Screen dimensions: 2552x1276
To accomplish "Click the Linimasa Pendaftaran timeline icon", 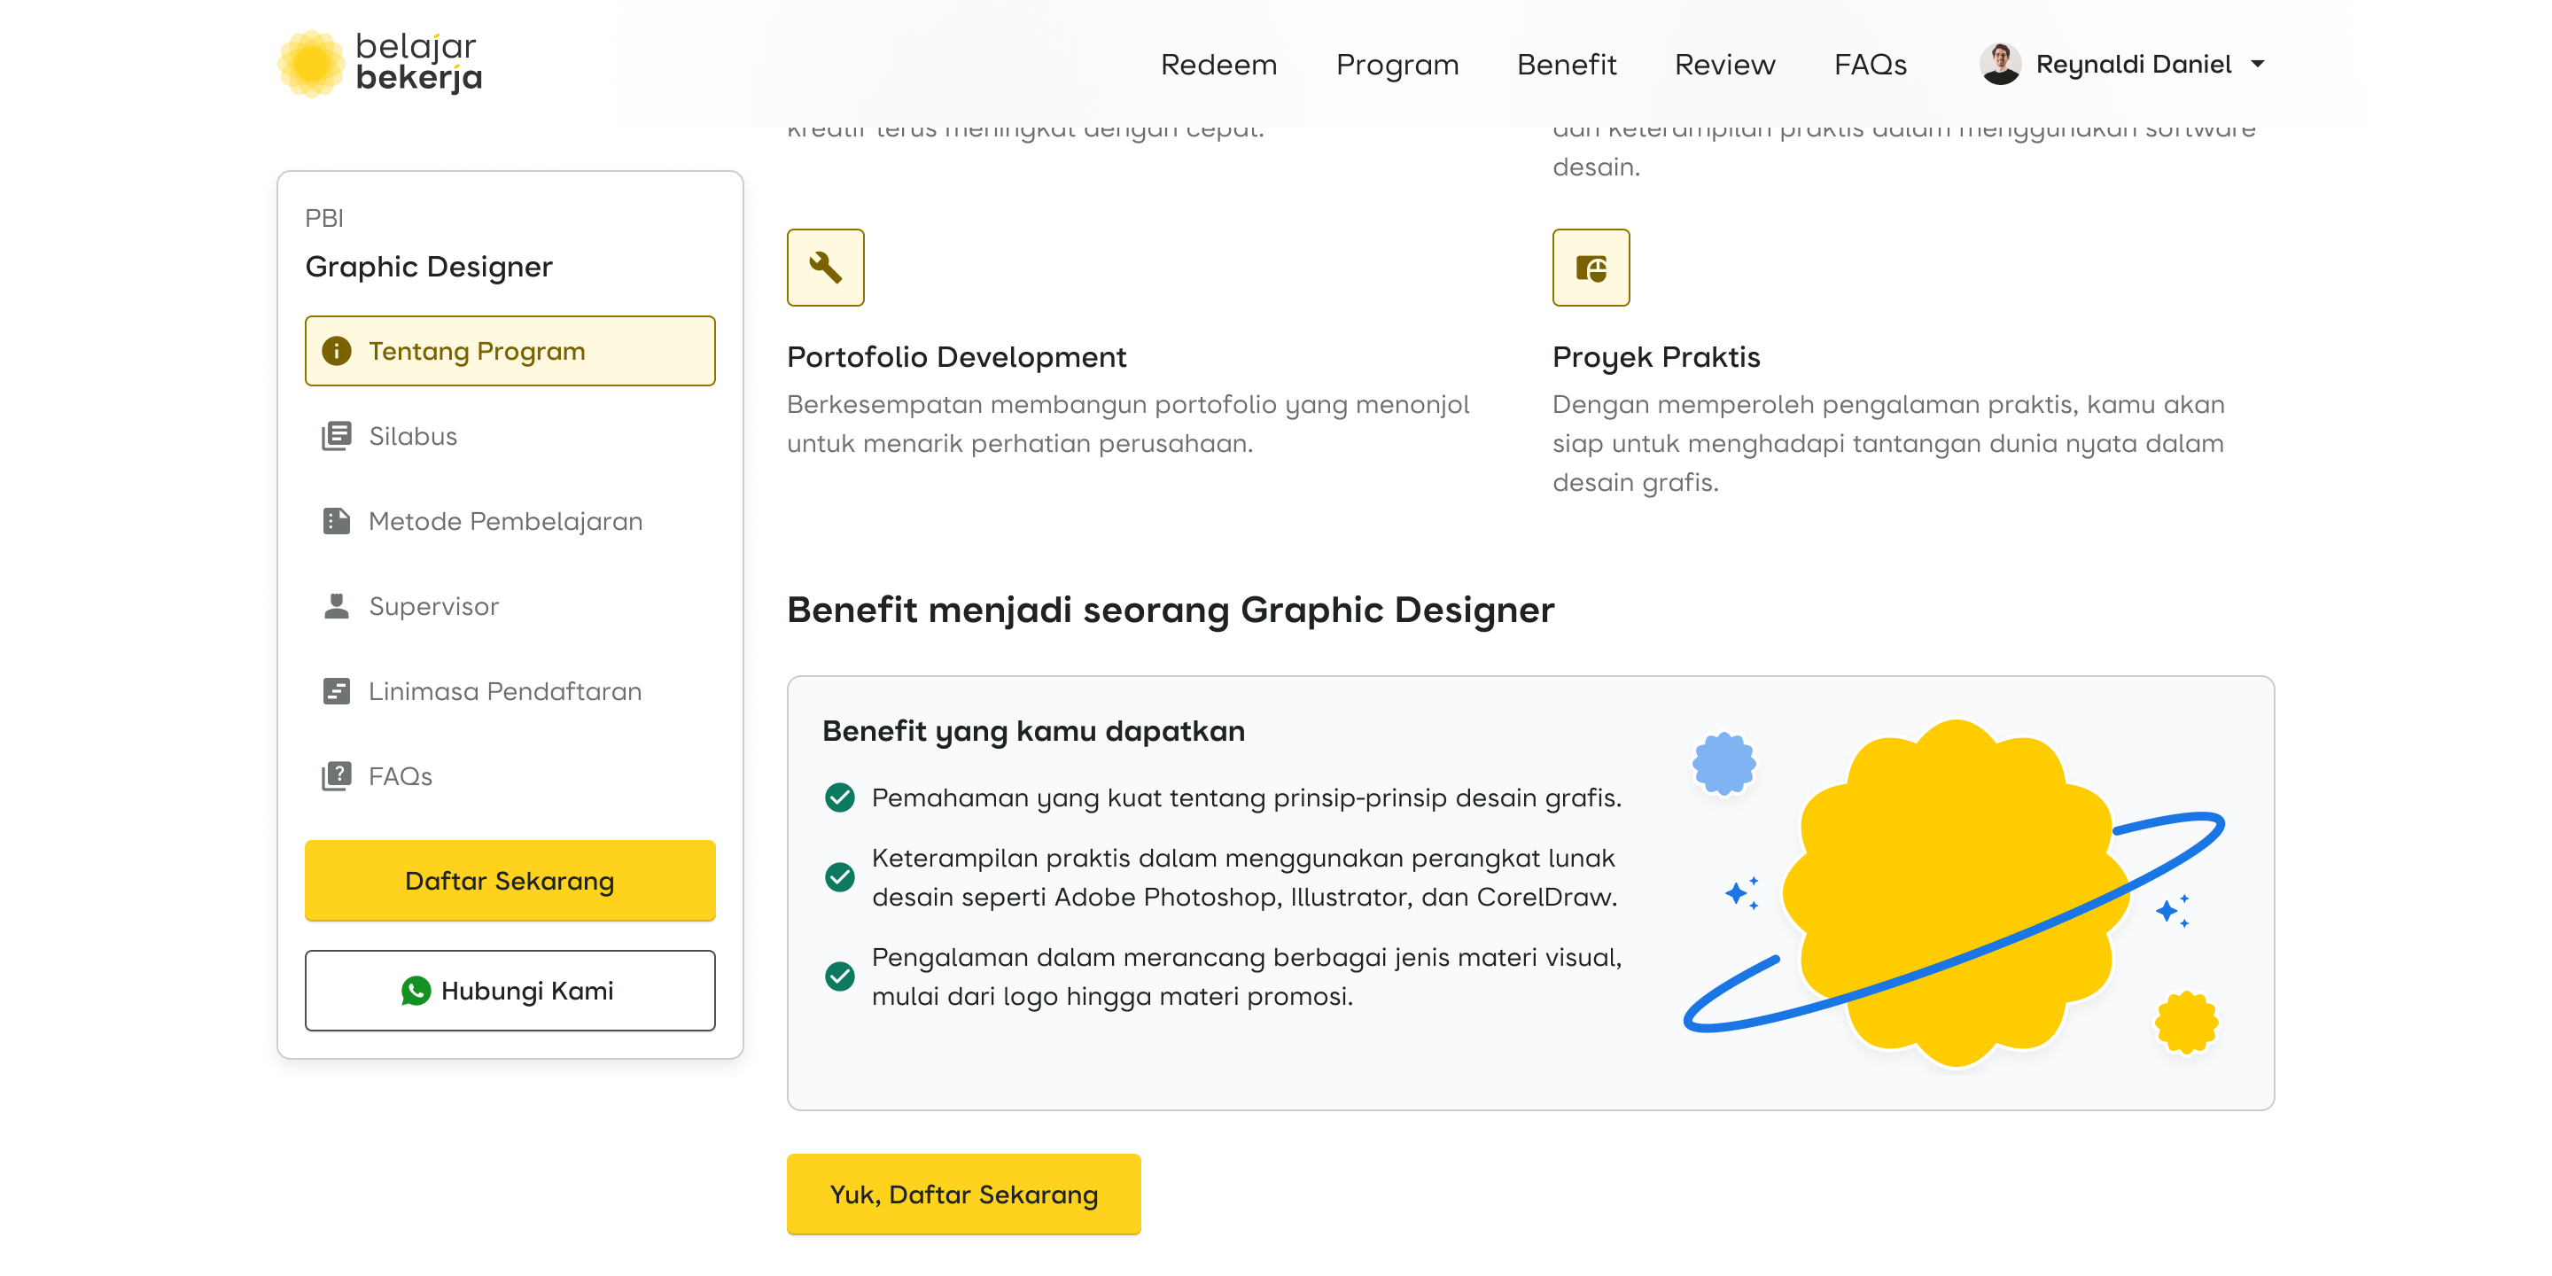I will [x=336, y=690].
